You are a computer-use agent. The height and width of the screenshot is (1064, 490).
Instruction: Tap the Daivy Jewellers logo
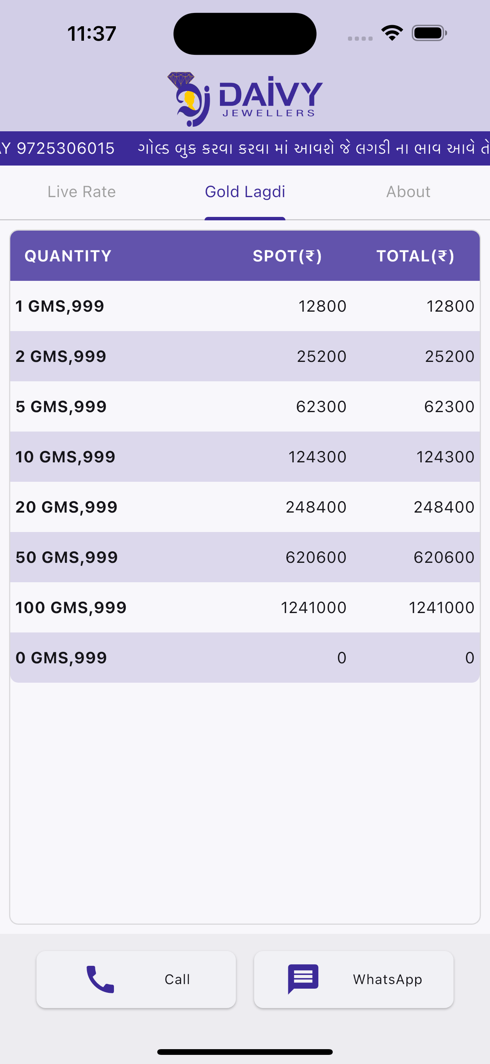(245, 99)
